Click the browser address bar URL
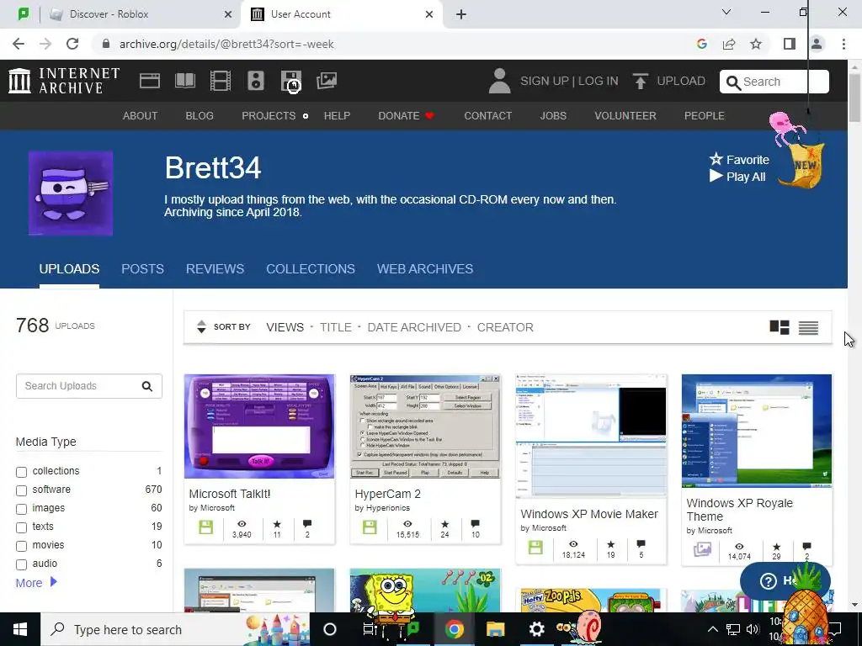This screenshot has height=646, width=862. pyautogui.click(x=226, y=44)
